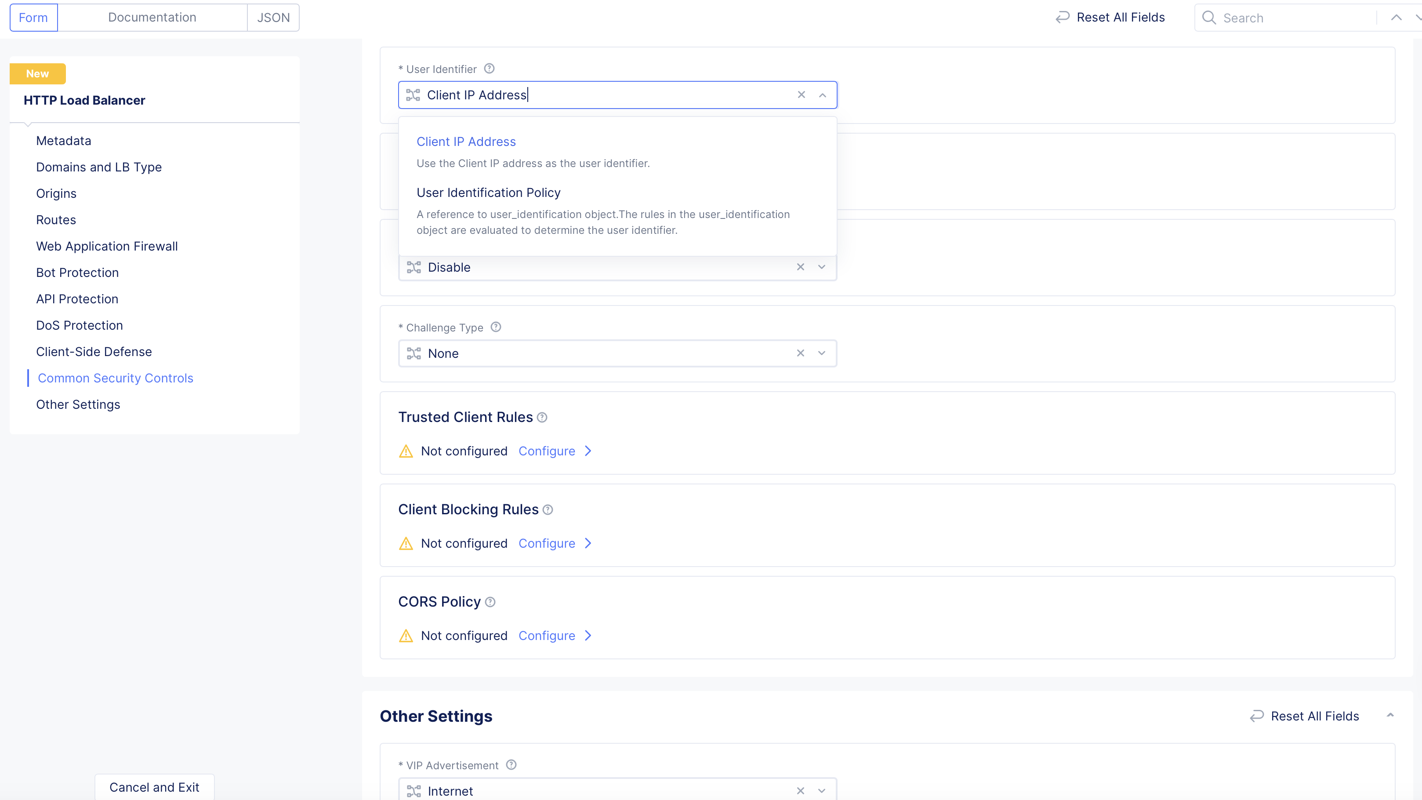Click the Reset All Fields icon in Other Settings header
This screenshot has width=1422, height=800.
pos(1257,716)
